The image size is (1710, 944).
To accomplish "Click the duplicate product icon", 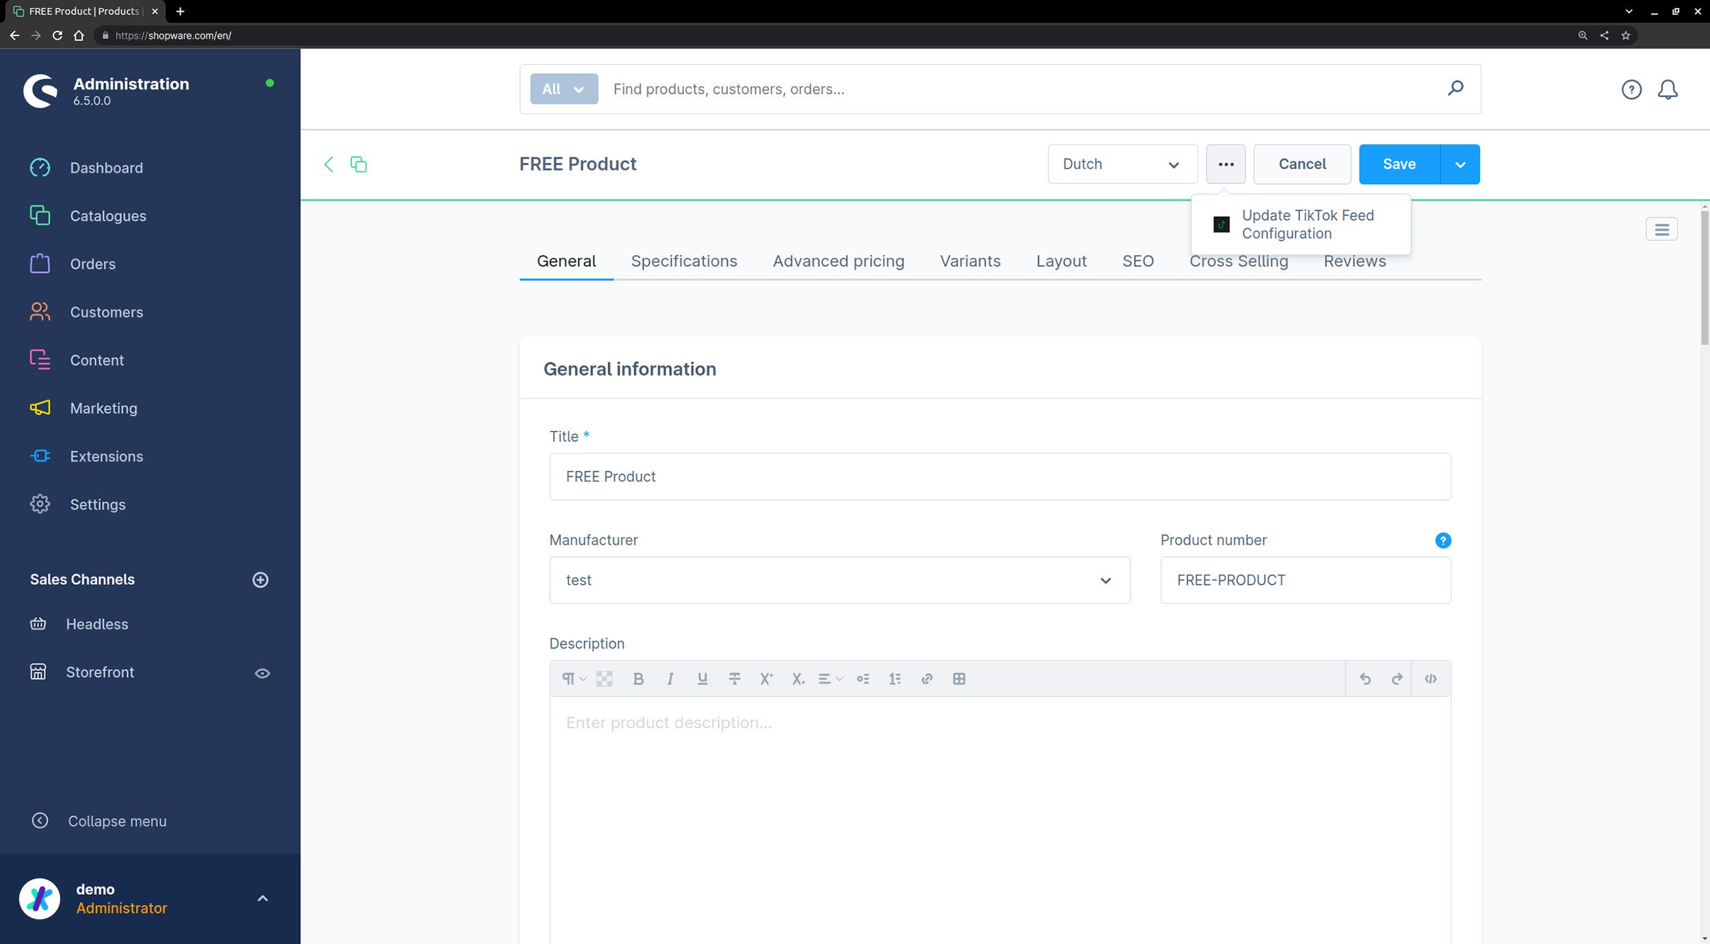I will [359, 164].
